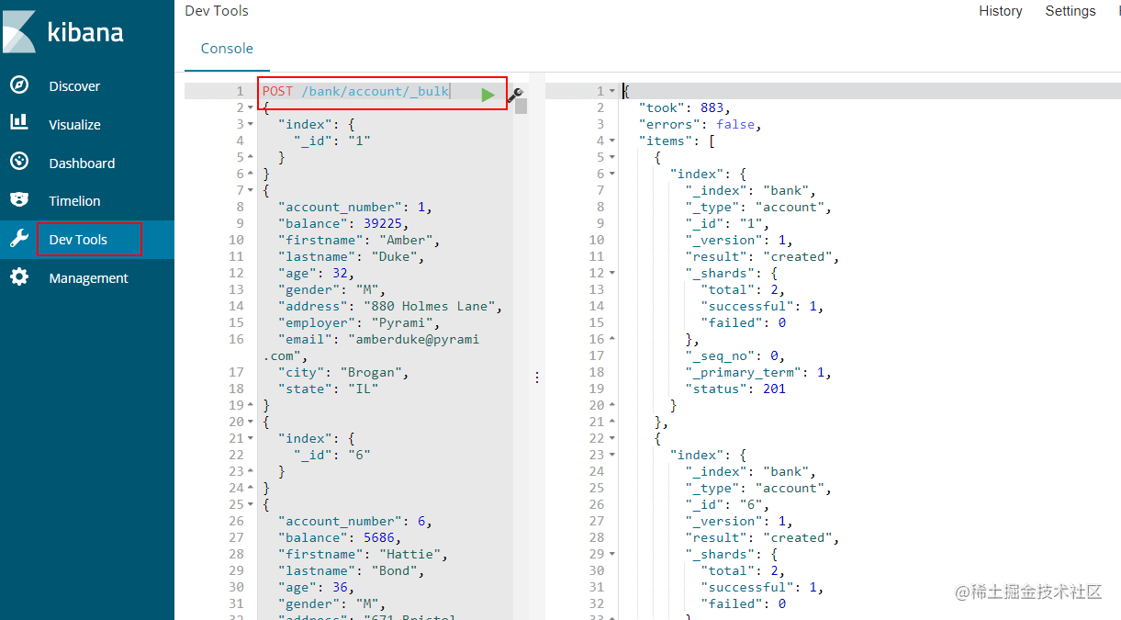This screenshot has height=620, width=1121.
Task: Open the Timelion section
Action: 75,201
